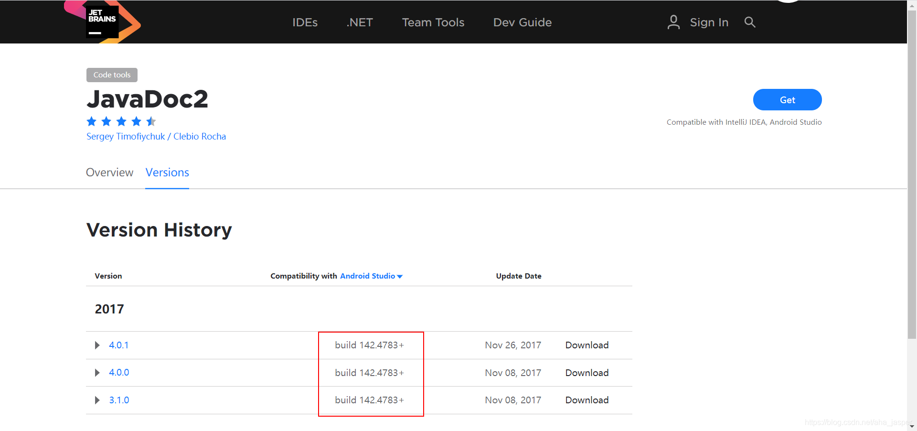The width and height of the screenshot is (917, 431).
Task: Click the scrollbar down arrow
Action: click(x=912, y=426)
